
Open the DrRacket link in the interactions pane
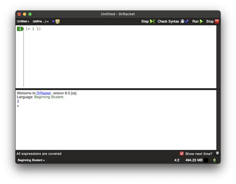(43, 93)
